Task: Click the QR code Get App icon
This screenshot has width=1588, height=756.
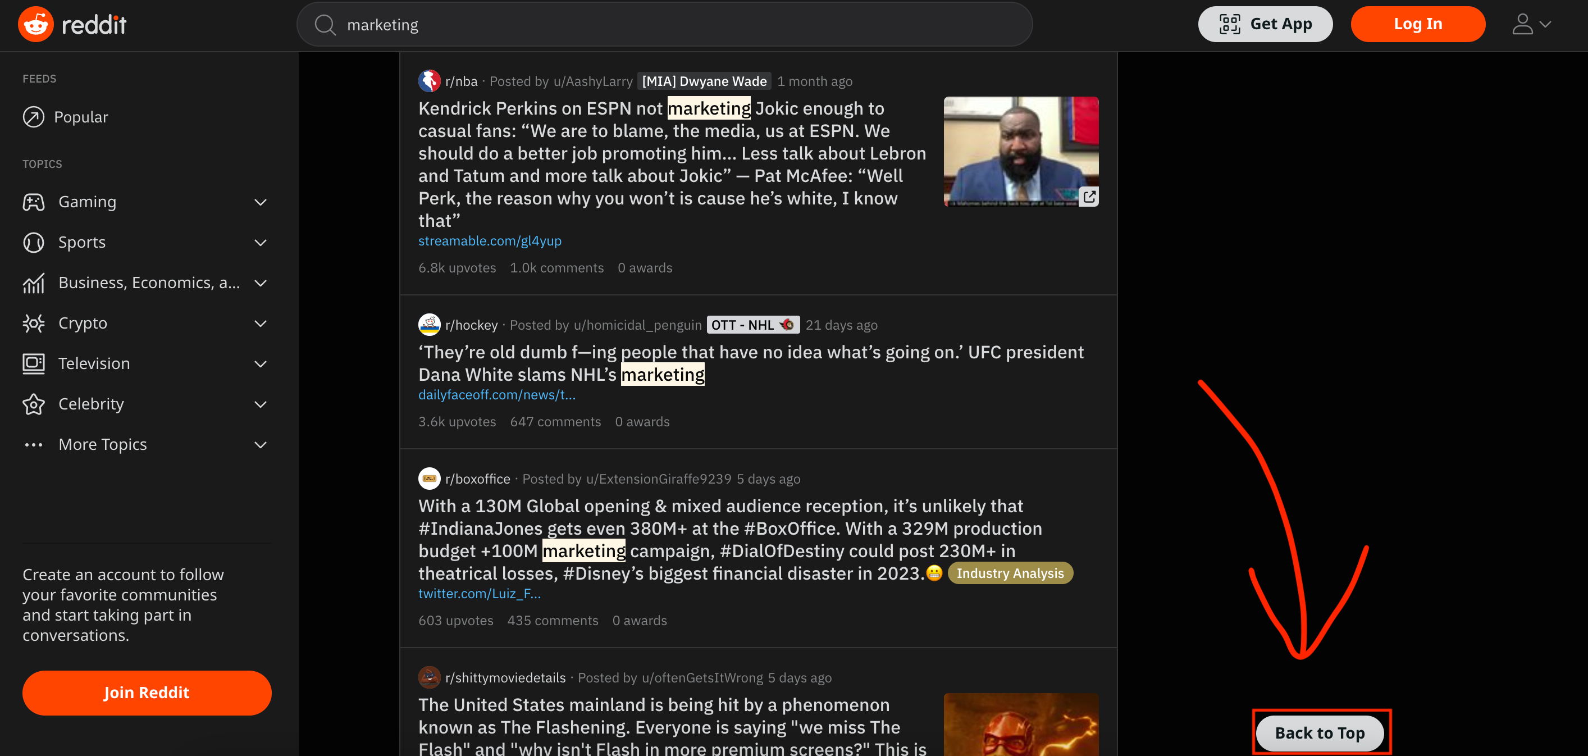Action: click(x=1230, y=24)
